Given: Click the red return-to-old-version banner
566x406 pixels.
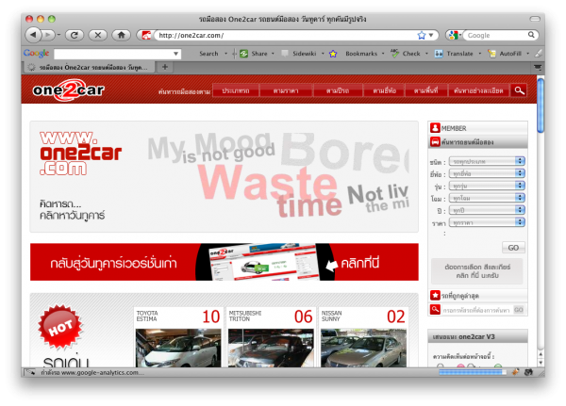Looking at the screenshot, I should coord(224,262).
